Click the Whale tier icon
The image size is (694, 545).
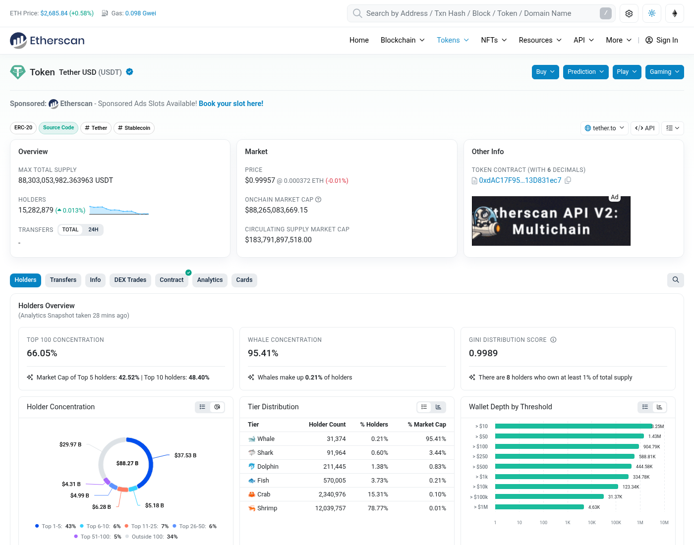pyautogui.click(x=252, y=439)
